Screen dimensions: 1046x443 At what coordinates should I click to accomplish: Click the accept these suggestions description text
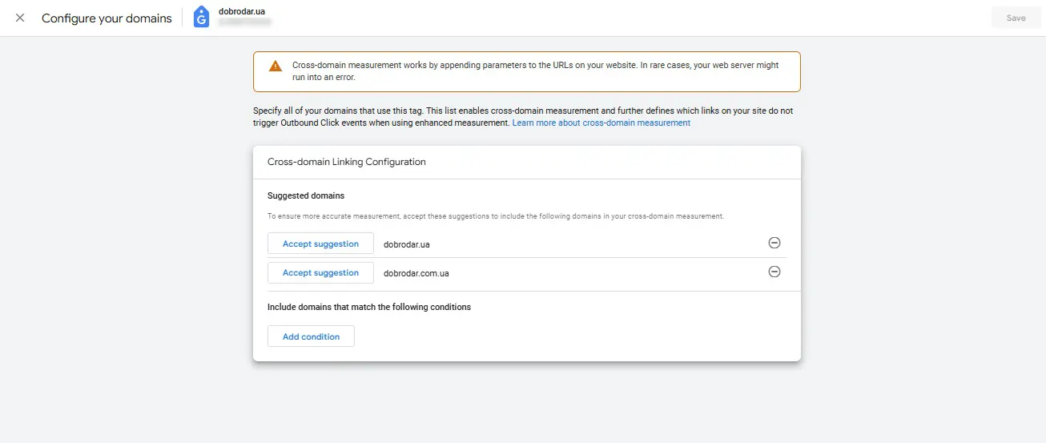coord(496,216)
